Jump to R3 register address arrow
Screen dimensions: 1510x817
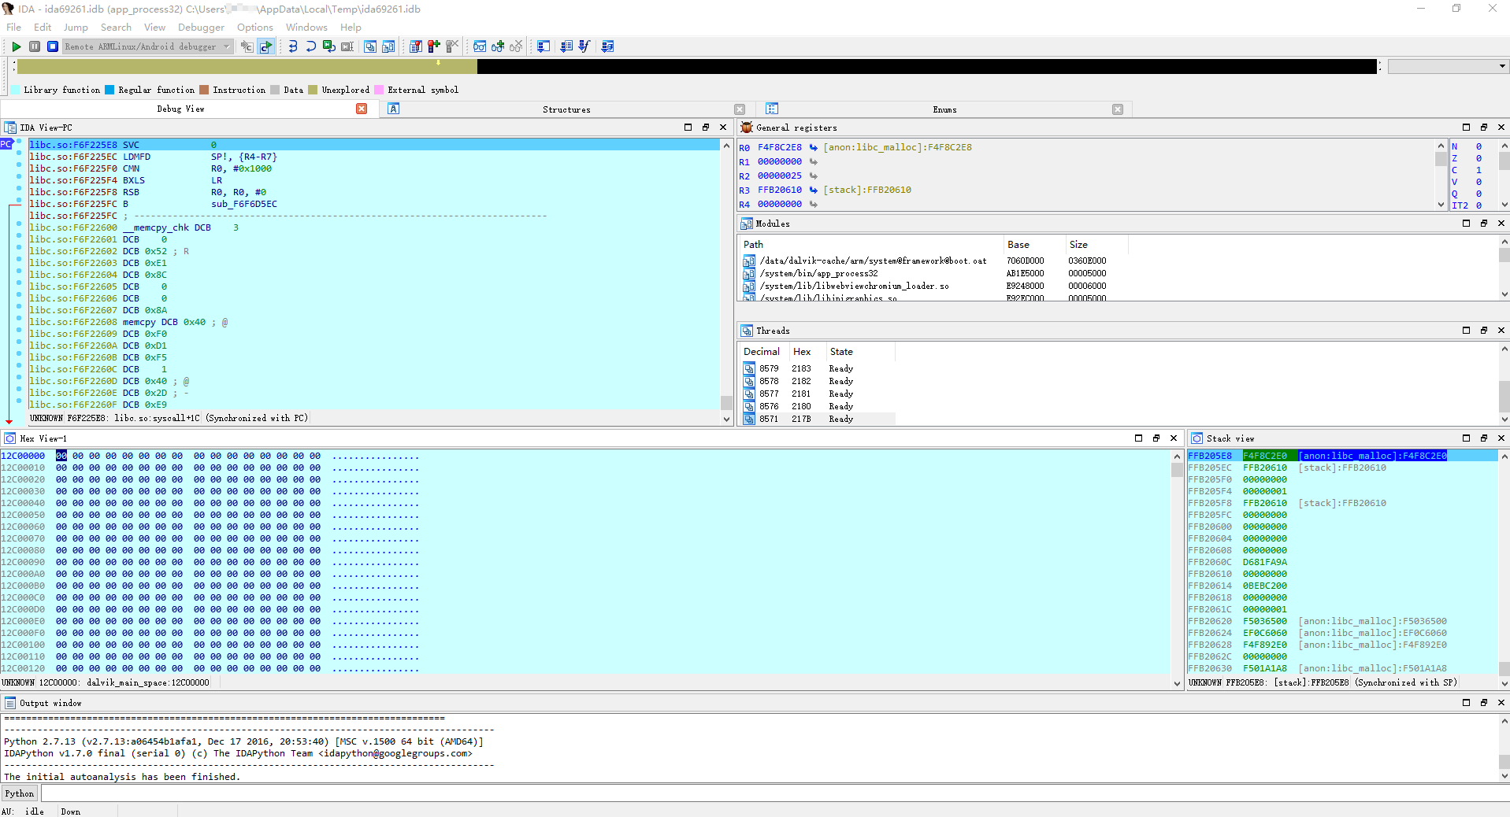click(814, 190)
